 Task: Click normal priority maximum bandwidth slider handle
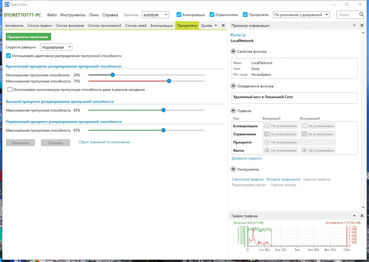[x=163, y=130]
